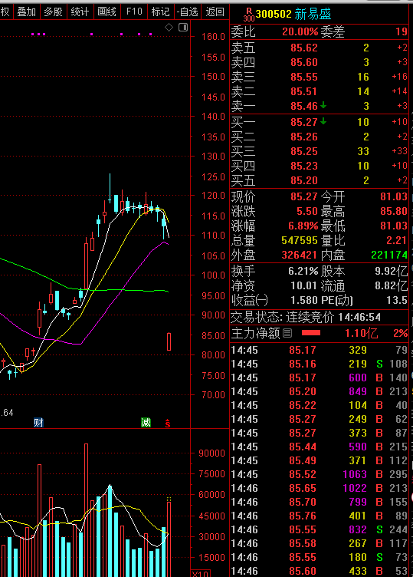Click the tallest red volume bar

click(86, 510)
